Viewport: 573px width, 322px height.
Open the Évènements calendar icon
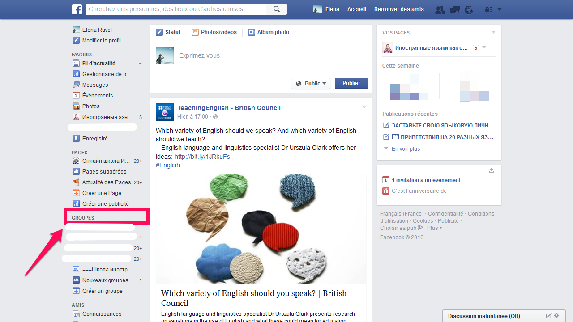tap(76, 96)
